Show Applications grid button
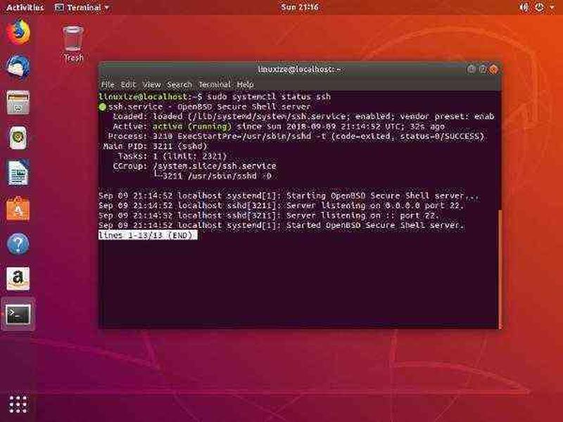This screenshot has width=563, height=422. click(18, 404)
